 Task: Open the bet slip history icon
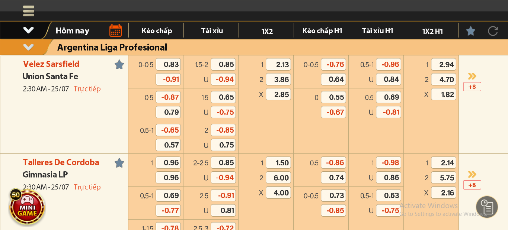click(x=487, y=207)
